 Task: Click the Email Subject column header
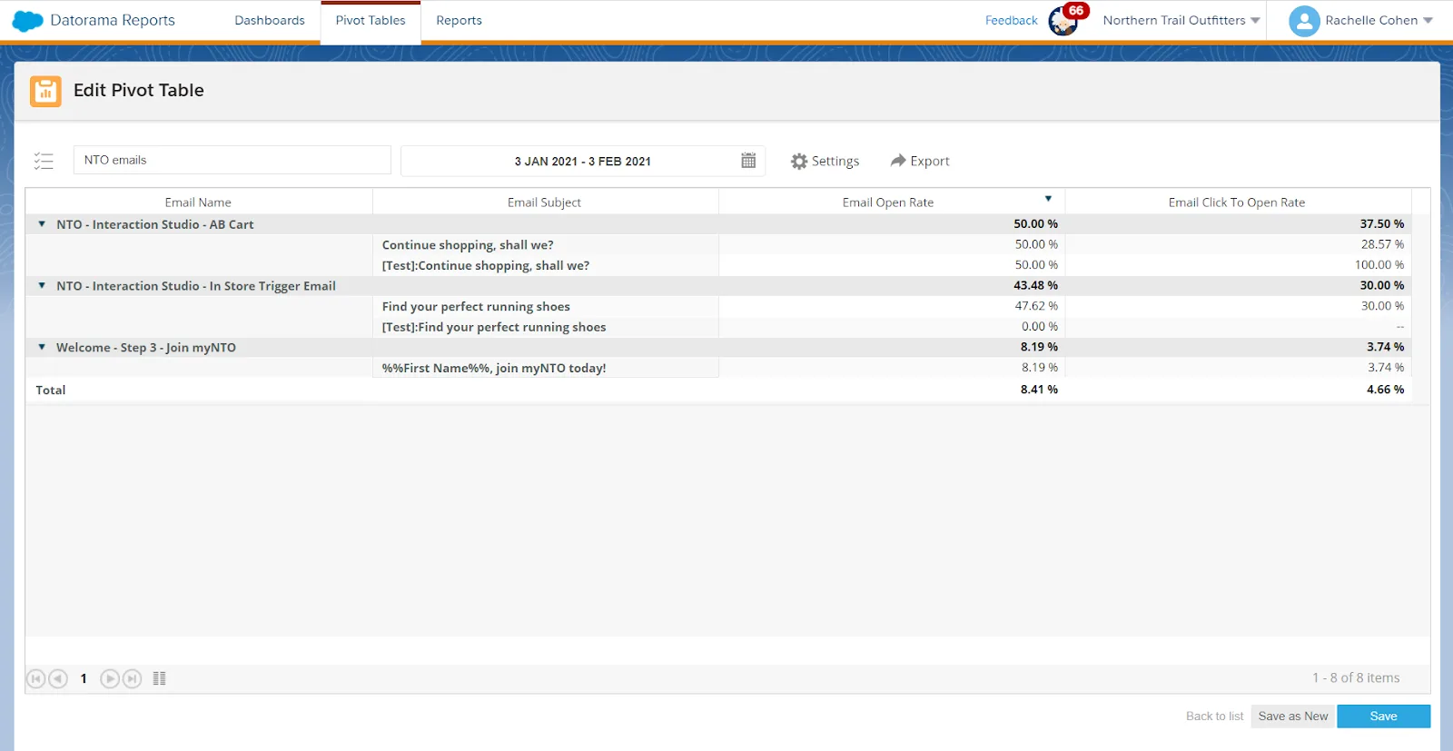pos(544,203)
